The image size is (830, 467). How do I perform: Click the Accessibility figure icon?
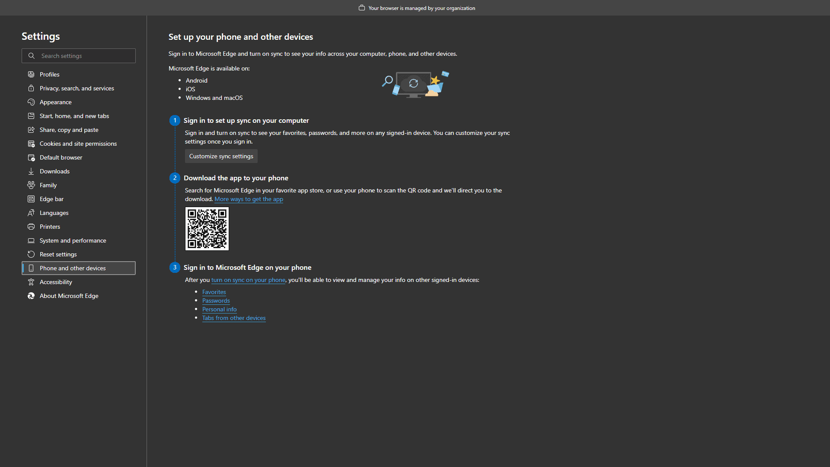point(31,282)
